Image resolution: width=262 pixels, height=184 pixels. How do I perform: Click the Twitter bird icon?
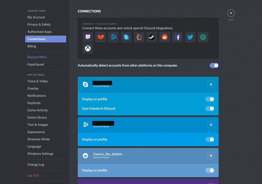(190, 37)
